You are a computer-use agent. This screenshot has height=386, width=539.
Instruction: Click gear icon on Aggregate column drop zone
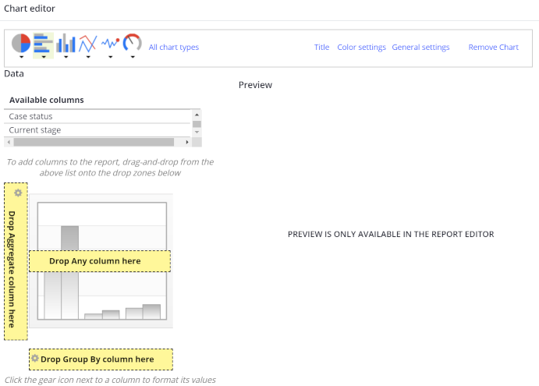[x=18, y=193]
